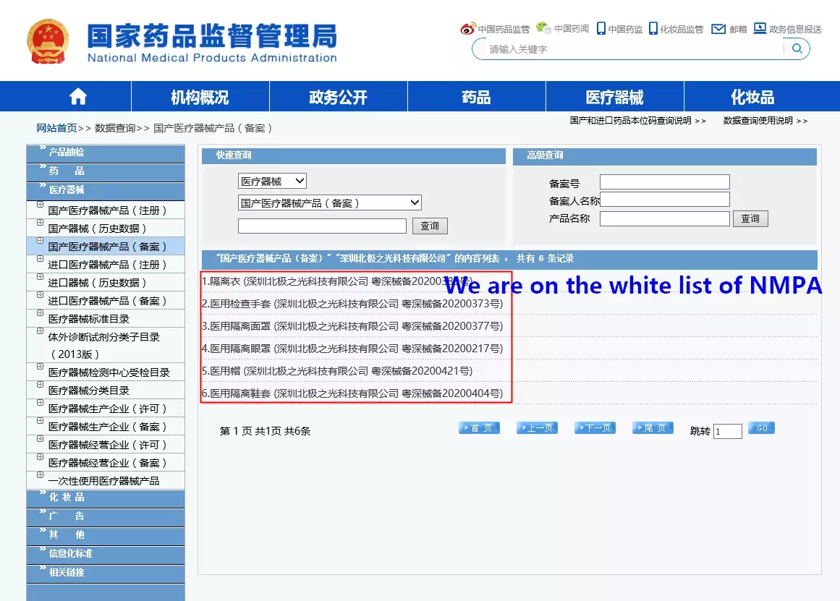The image size is (840, 601).
Task: Open the 政务信息报送 monitor icon
Action: (x=760, y=28)
